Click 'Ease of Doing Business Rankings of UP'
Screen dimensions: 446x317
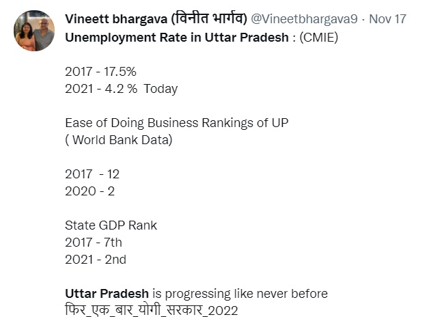pos(177,123)
